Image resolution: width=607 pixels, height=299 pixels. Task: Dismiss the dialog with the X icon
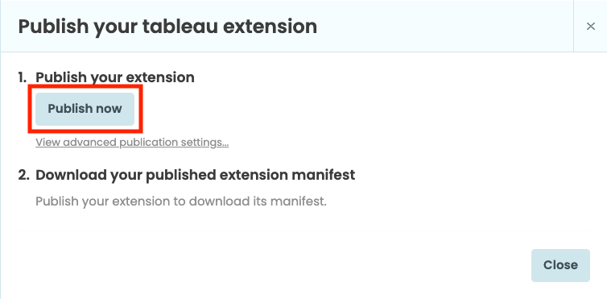590,27
